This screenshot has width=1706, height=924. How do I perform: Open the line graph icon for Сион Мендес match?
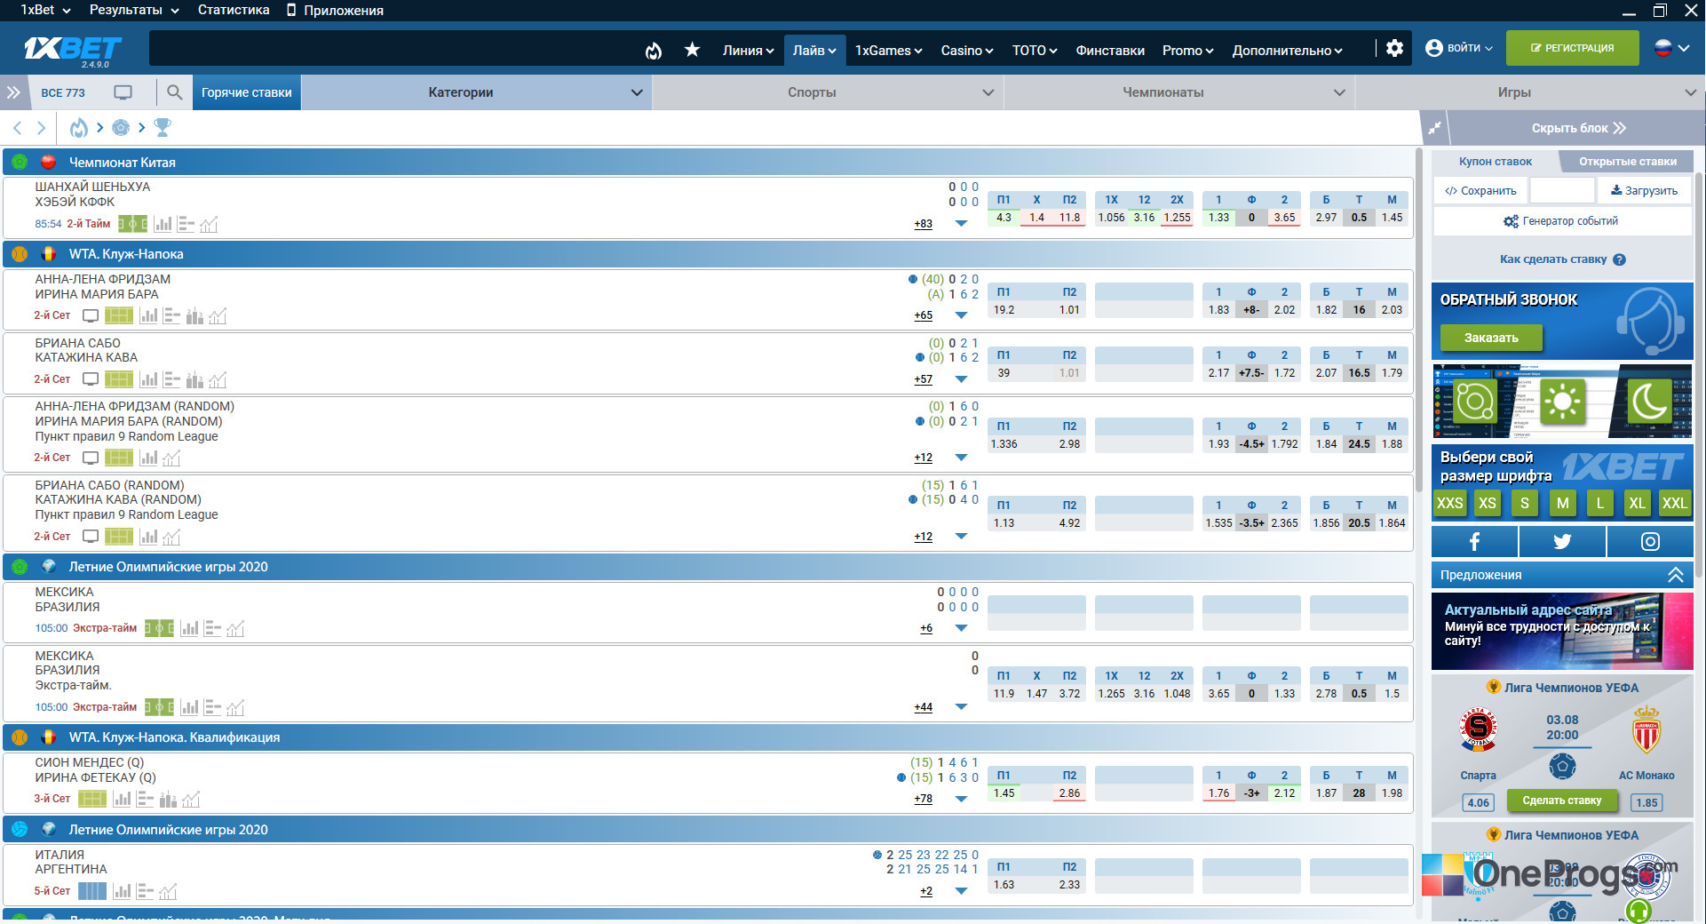tap(191, 799)
